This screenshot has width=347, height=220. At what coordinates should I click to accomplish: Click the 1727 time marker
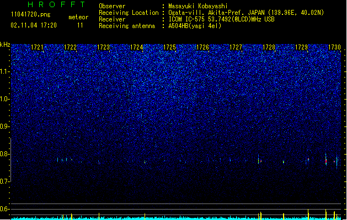[x=236, y=47]
